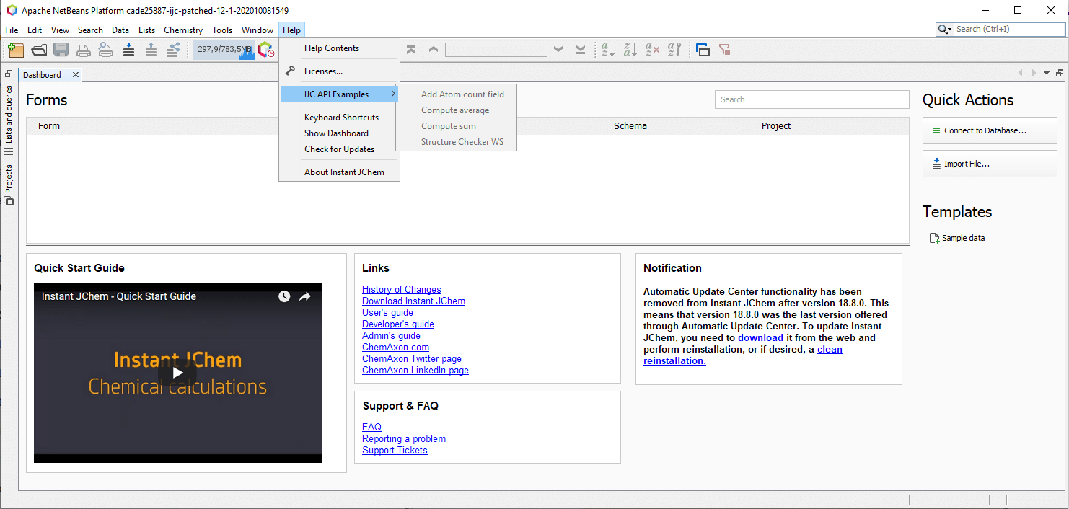Click the sort descending Z-A icon
Viewport: 1069px width, 509px height.
(x=630, y=50)
